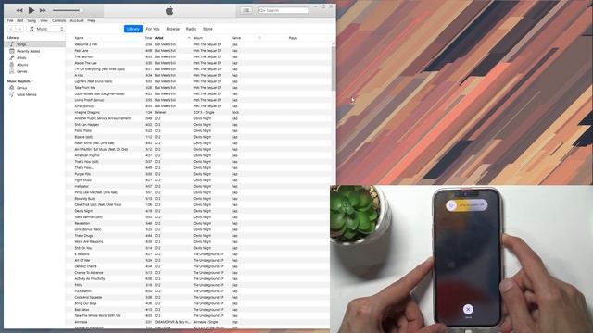
Task: Toggle the Artist column sort order arrow
Action: pos(189,38)
